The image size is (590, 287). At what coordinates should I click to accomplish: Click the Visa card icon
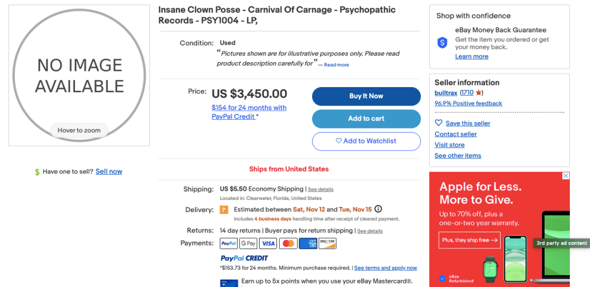(x=268, y=244)
